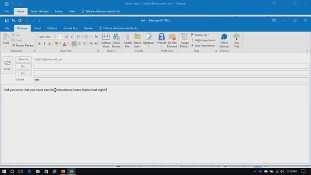311x175 pixels.
Task: Click the To... recipients button
Action: 23,66
